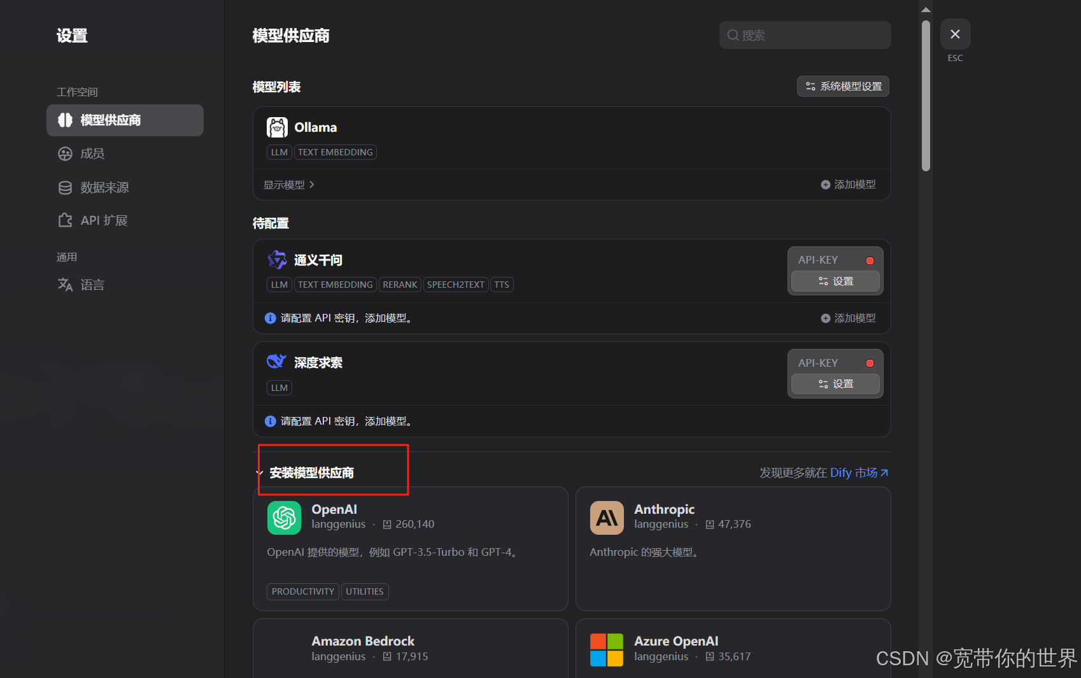Image resolution: width=1081 pixels, height=678 pixels.
Task: Open the Amazon Bedrock card title
Action: click(x=363, y=641)
